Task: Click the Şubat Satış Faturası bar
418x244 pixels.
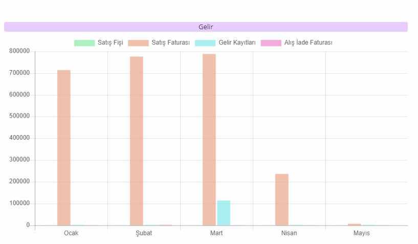Action: (x=137, y=141)
